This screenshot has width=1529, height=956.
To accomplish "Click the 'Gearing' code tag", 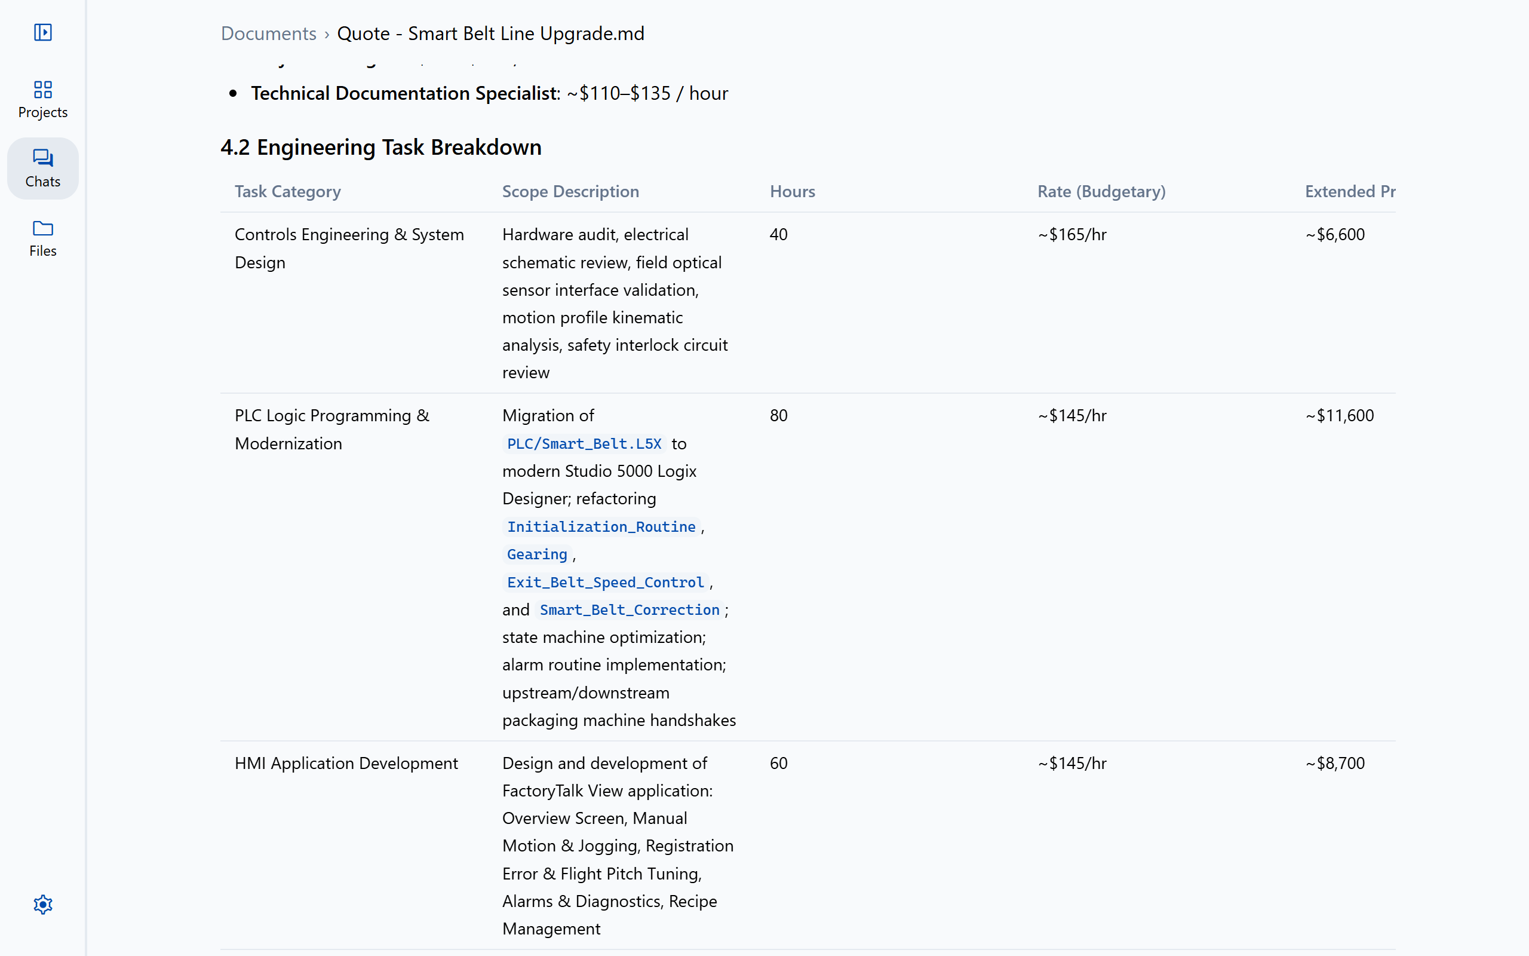I will [537, 554].
